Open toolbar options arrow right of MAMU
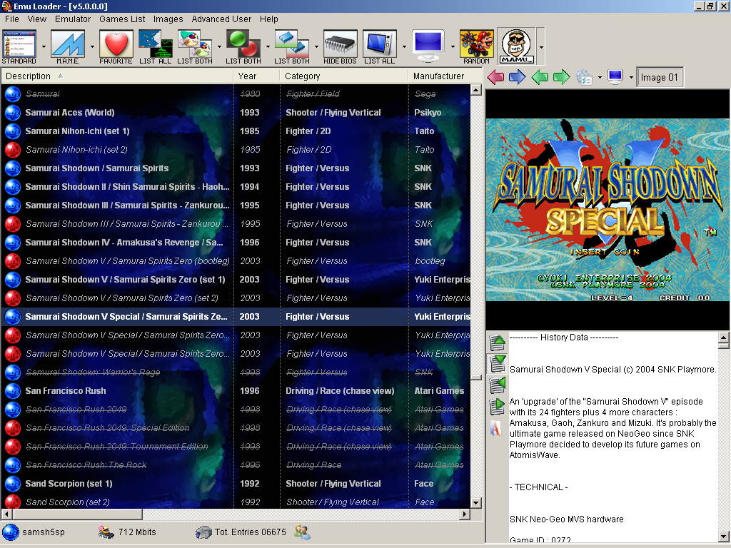 541,47
